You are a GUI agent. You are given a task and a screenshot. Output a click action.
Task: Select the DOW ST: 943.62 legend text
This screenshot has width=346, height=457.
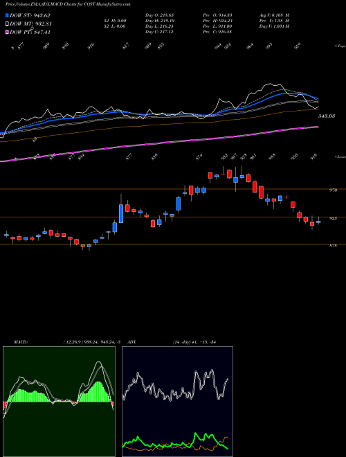click(30, 15)
